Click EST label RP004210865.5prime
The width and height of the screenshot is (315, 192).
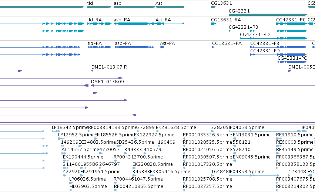[138, 187]
